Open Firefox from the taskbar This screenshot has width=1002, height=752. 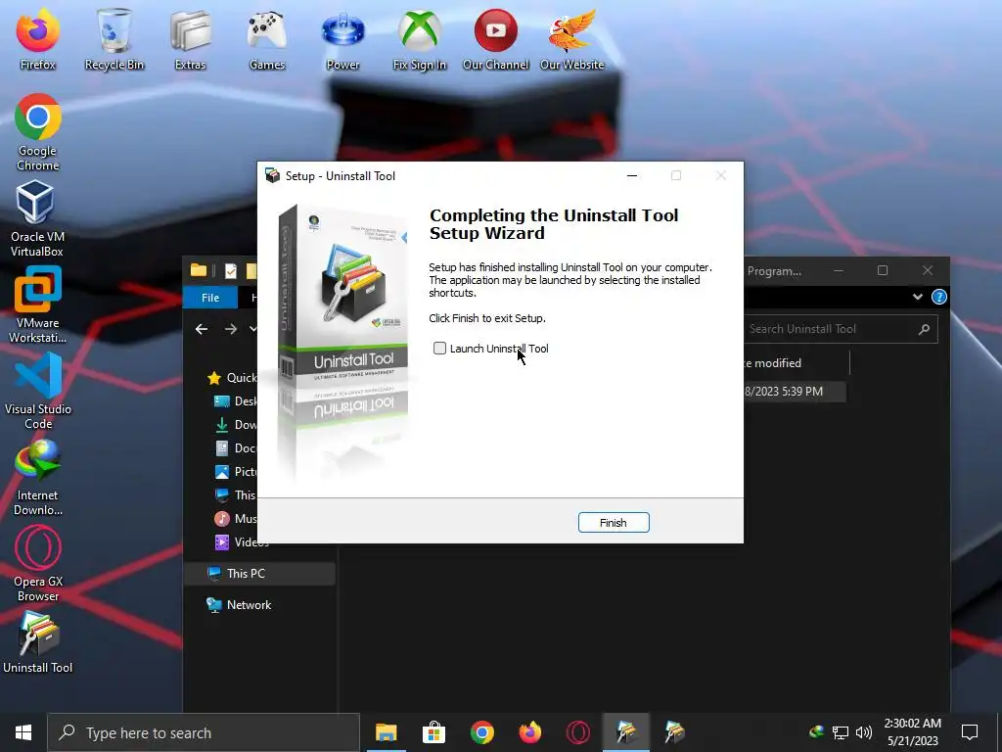coord(529,732)
